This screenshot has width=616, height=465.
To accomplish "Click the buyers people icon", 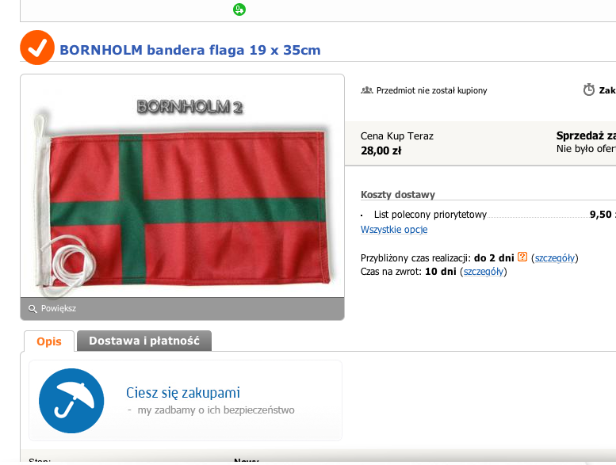I will 366,90.
